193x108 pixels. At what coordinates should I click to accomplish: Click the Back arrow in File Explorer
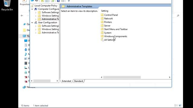(x=22, y=16)
